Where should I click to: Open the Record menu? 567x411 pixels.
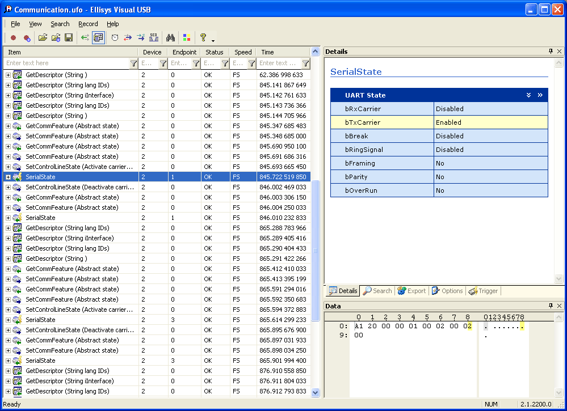88,24
